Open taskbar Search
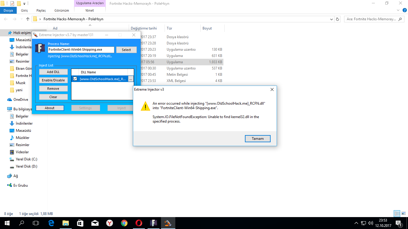408x229 pixels. [x=22, y=223]
